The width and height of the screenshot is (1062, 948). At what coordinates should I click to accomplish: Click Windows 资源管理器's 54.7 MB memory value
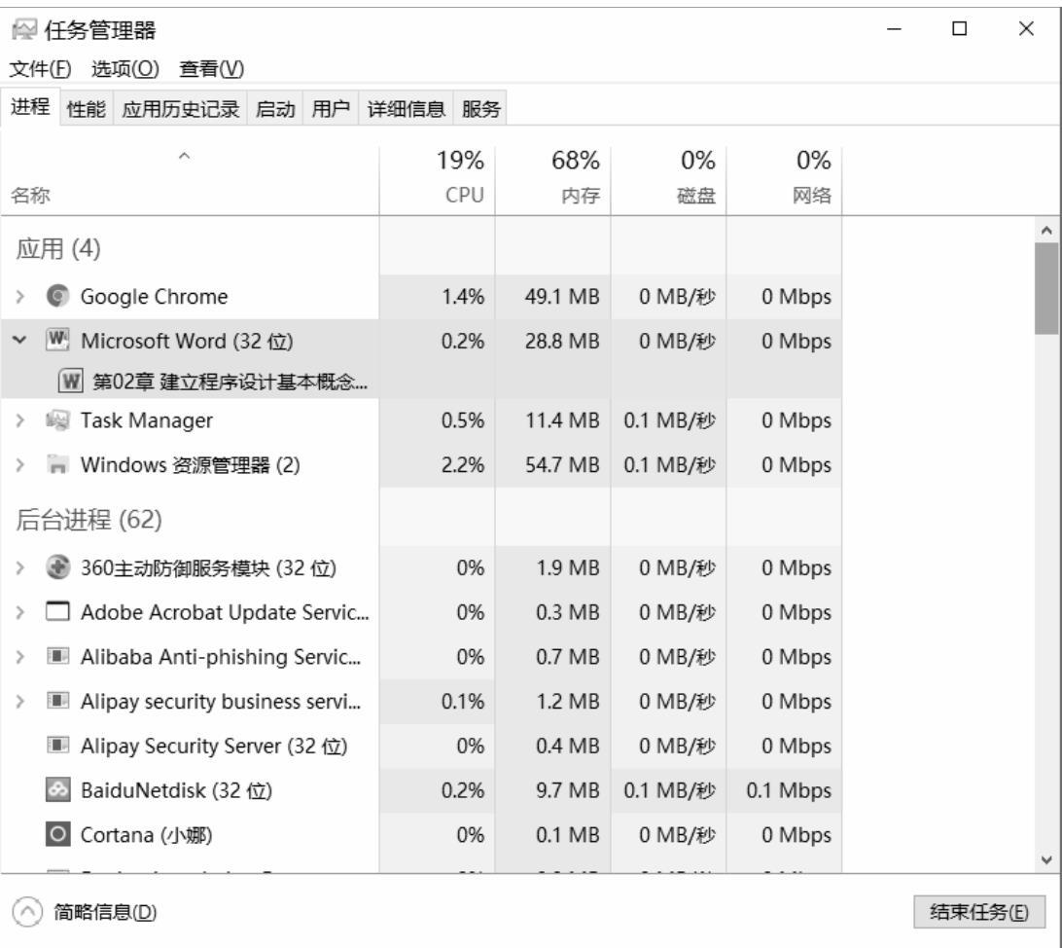pyautogui.click(x=562, y=465)
